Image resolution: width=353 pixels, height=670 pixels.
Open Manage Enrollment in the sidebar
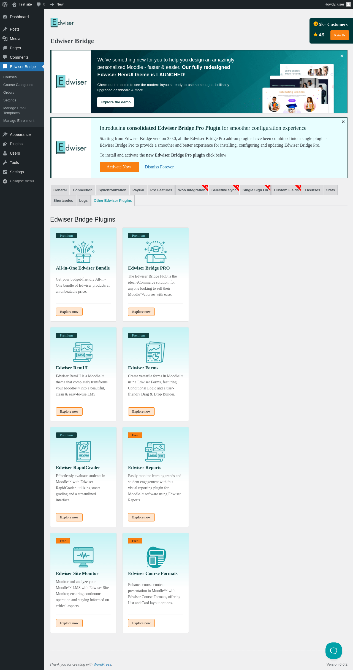pyautogui.click(x=22, y=121)
